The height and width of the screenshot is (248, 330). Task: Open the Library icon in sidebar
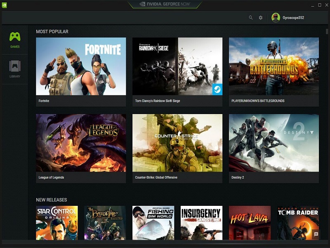click(15, 66)
